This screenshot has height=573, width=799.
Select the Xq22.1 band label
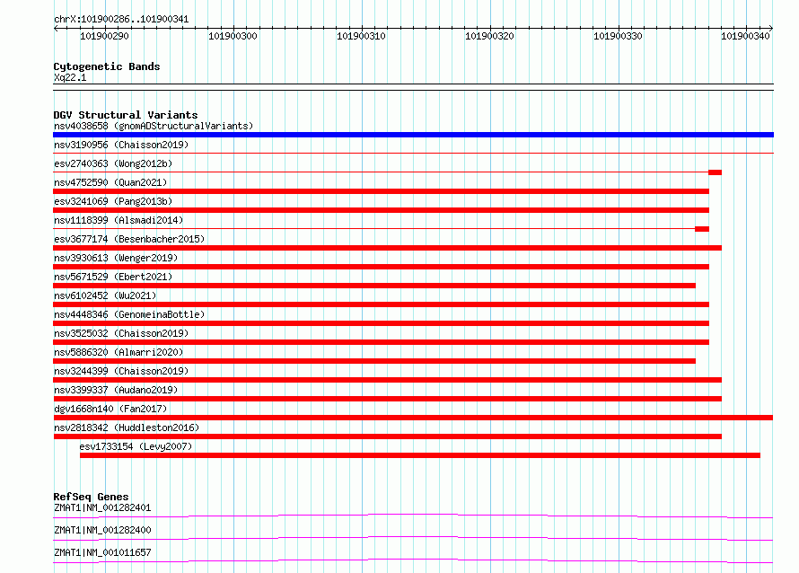(70, 77)
